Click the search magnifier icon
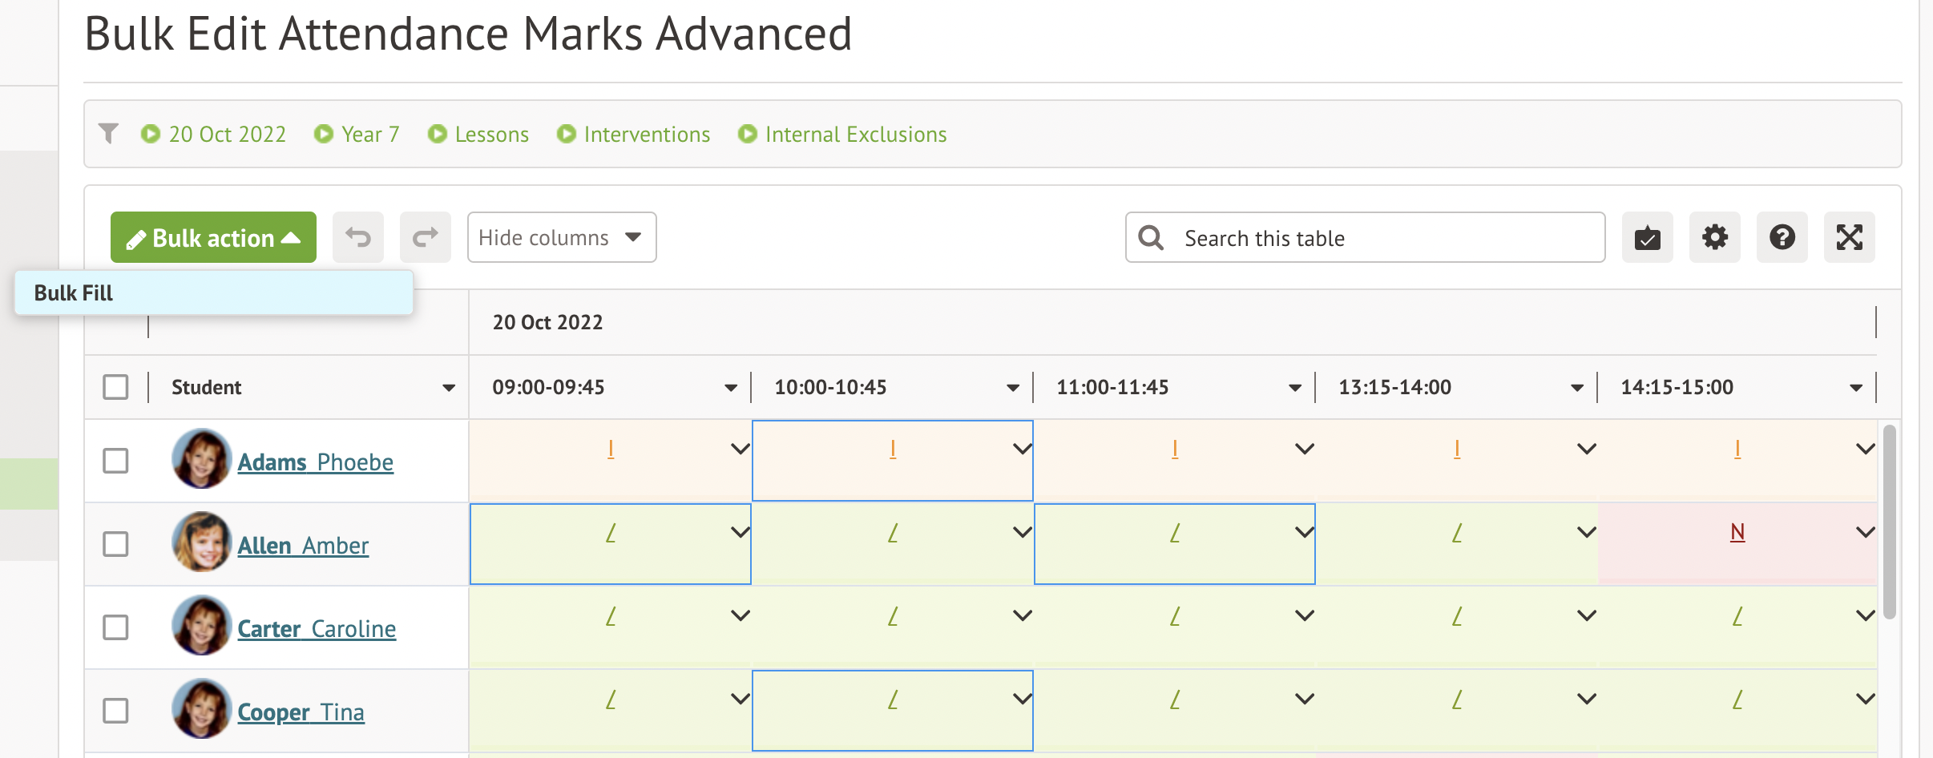This screenshot has width=1933, height=758. (x=1151, y=237)
